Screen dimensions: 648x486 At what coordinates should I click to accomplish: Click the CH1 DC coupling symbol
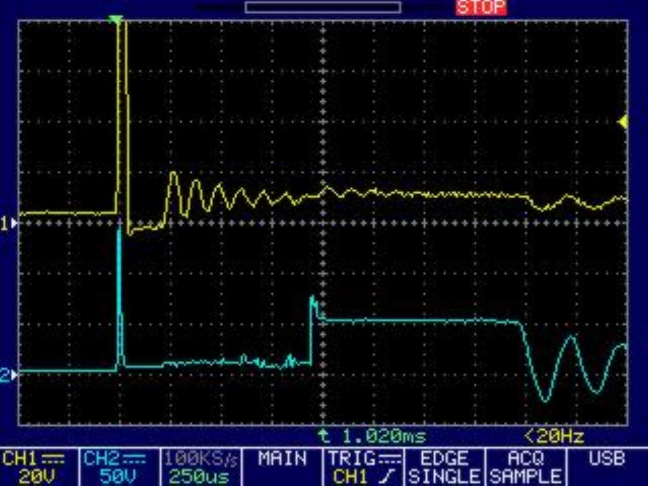pos(53,459)
